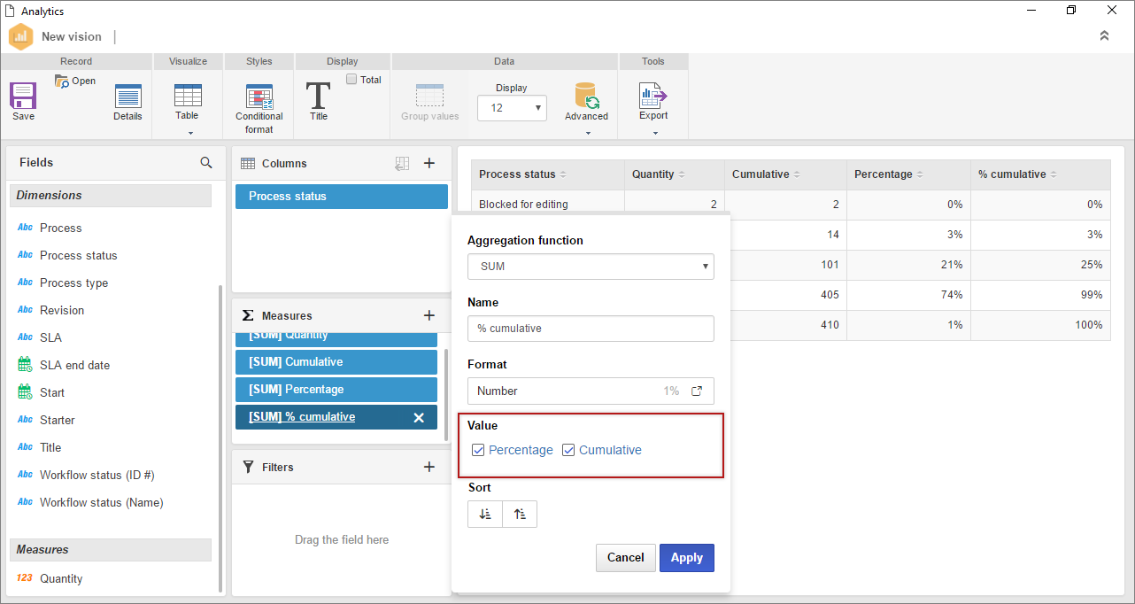This screenshot has height=604, width=1135.
Task: Select the Process status column chip
Action: point(342,197)
